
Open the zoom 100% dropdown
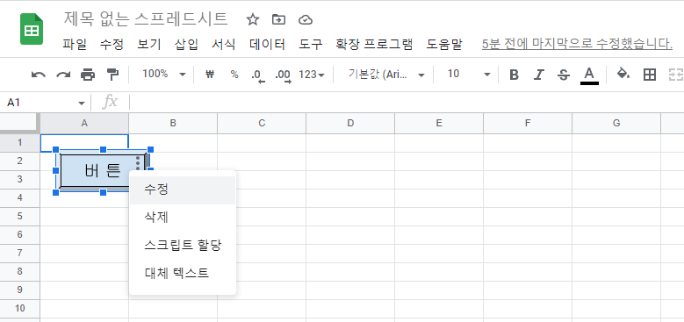[164, 75]
